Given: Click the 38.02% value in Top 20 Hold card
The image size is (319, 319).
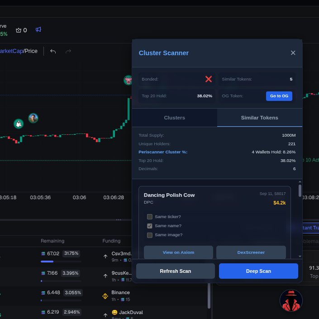Looking at the screenshot, I should click(205, 96).
